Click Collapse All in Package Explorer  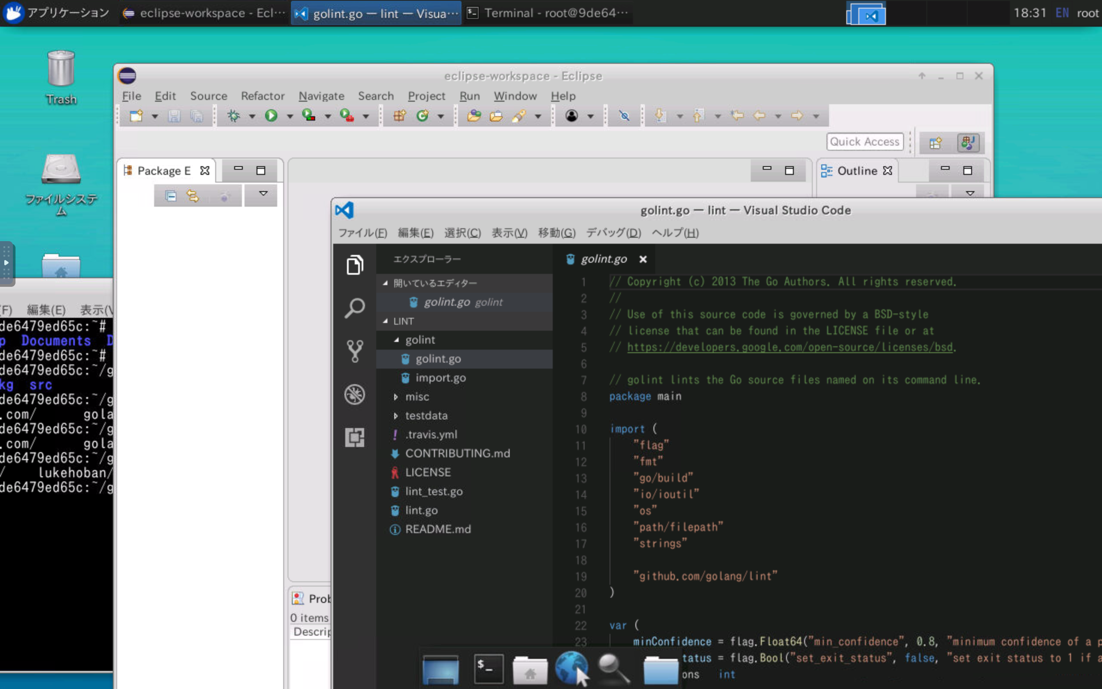tap(171, 196)
